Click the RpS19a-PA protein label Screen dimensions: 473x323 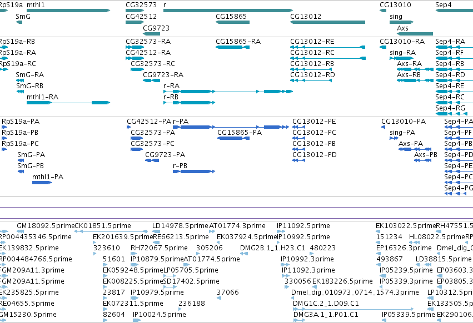tap(21, 122)
